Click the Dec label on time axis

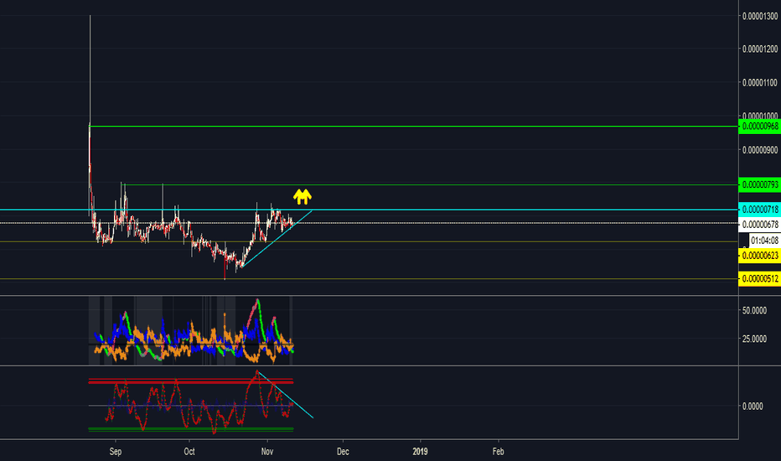click(x=343, y=452)
